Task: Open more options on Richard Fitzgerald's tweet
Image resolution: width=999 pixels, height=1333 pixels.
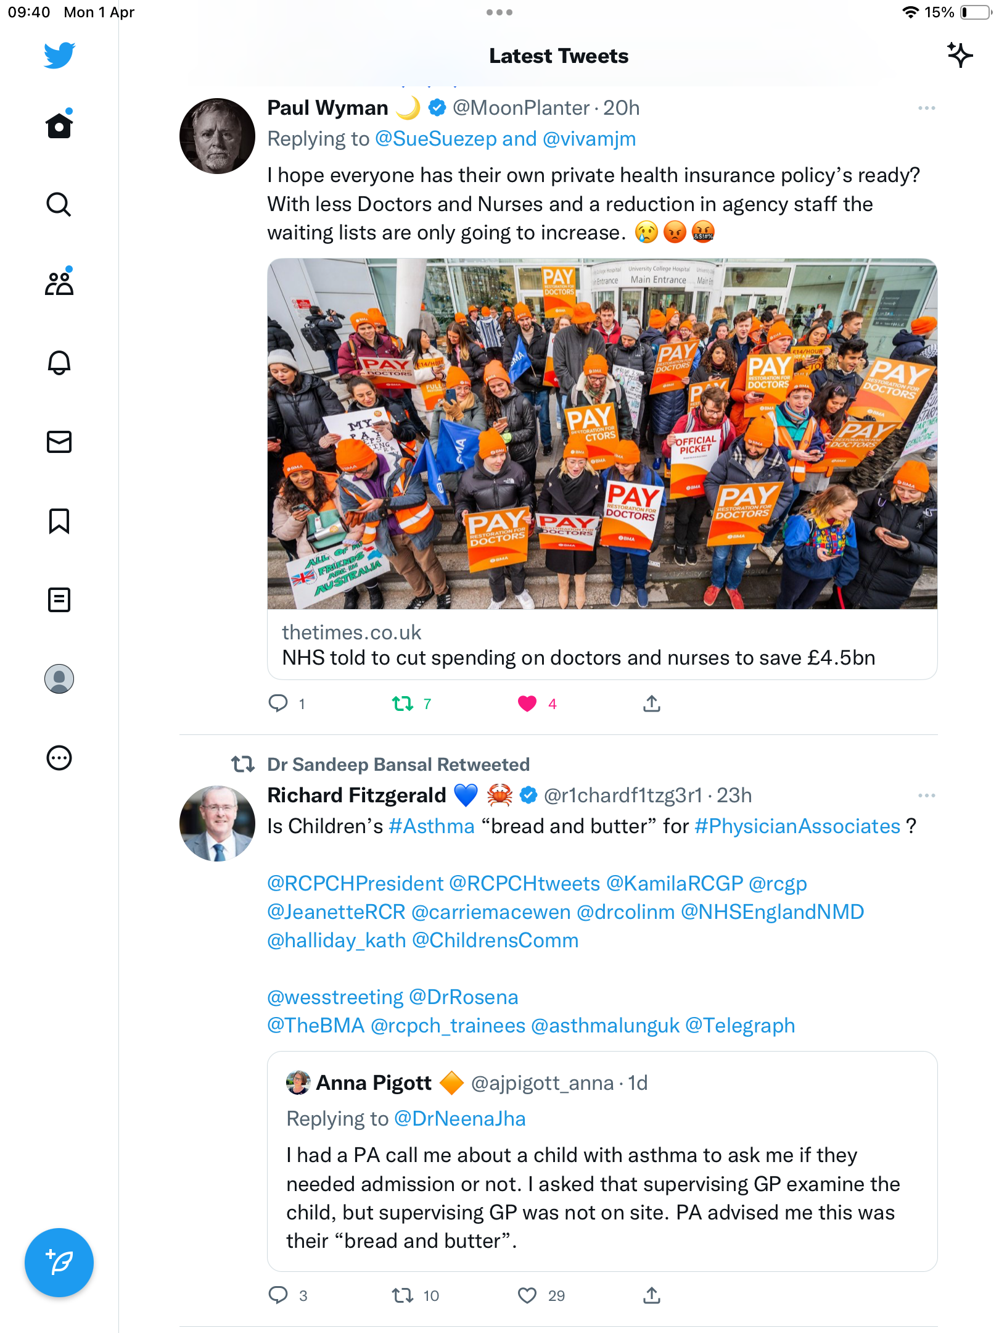Action: (926, 795)
